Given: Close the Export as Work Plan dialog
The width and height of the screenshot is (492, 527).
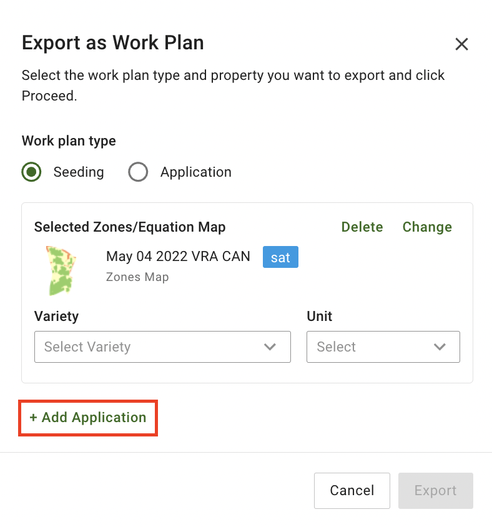Looking at the screenshot, I should point(461,44).
